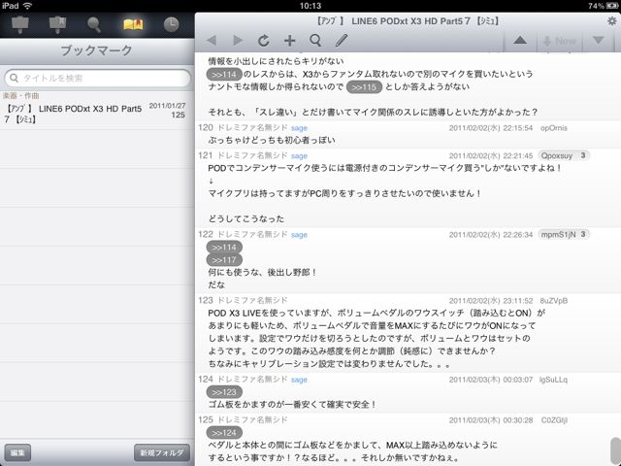Open the first board list tab icon

tap(19, 24)
